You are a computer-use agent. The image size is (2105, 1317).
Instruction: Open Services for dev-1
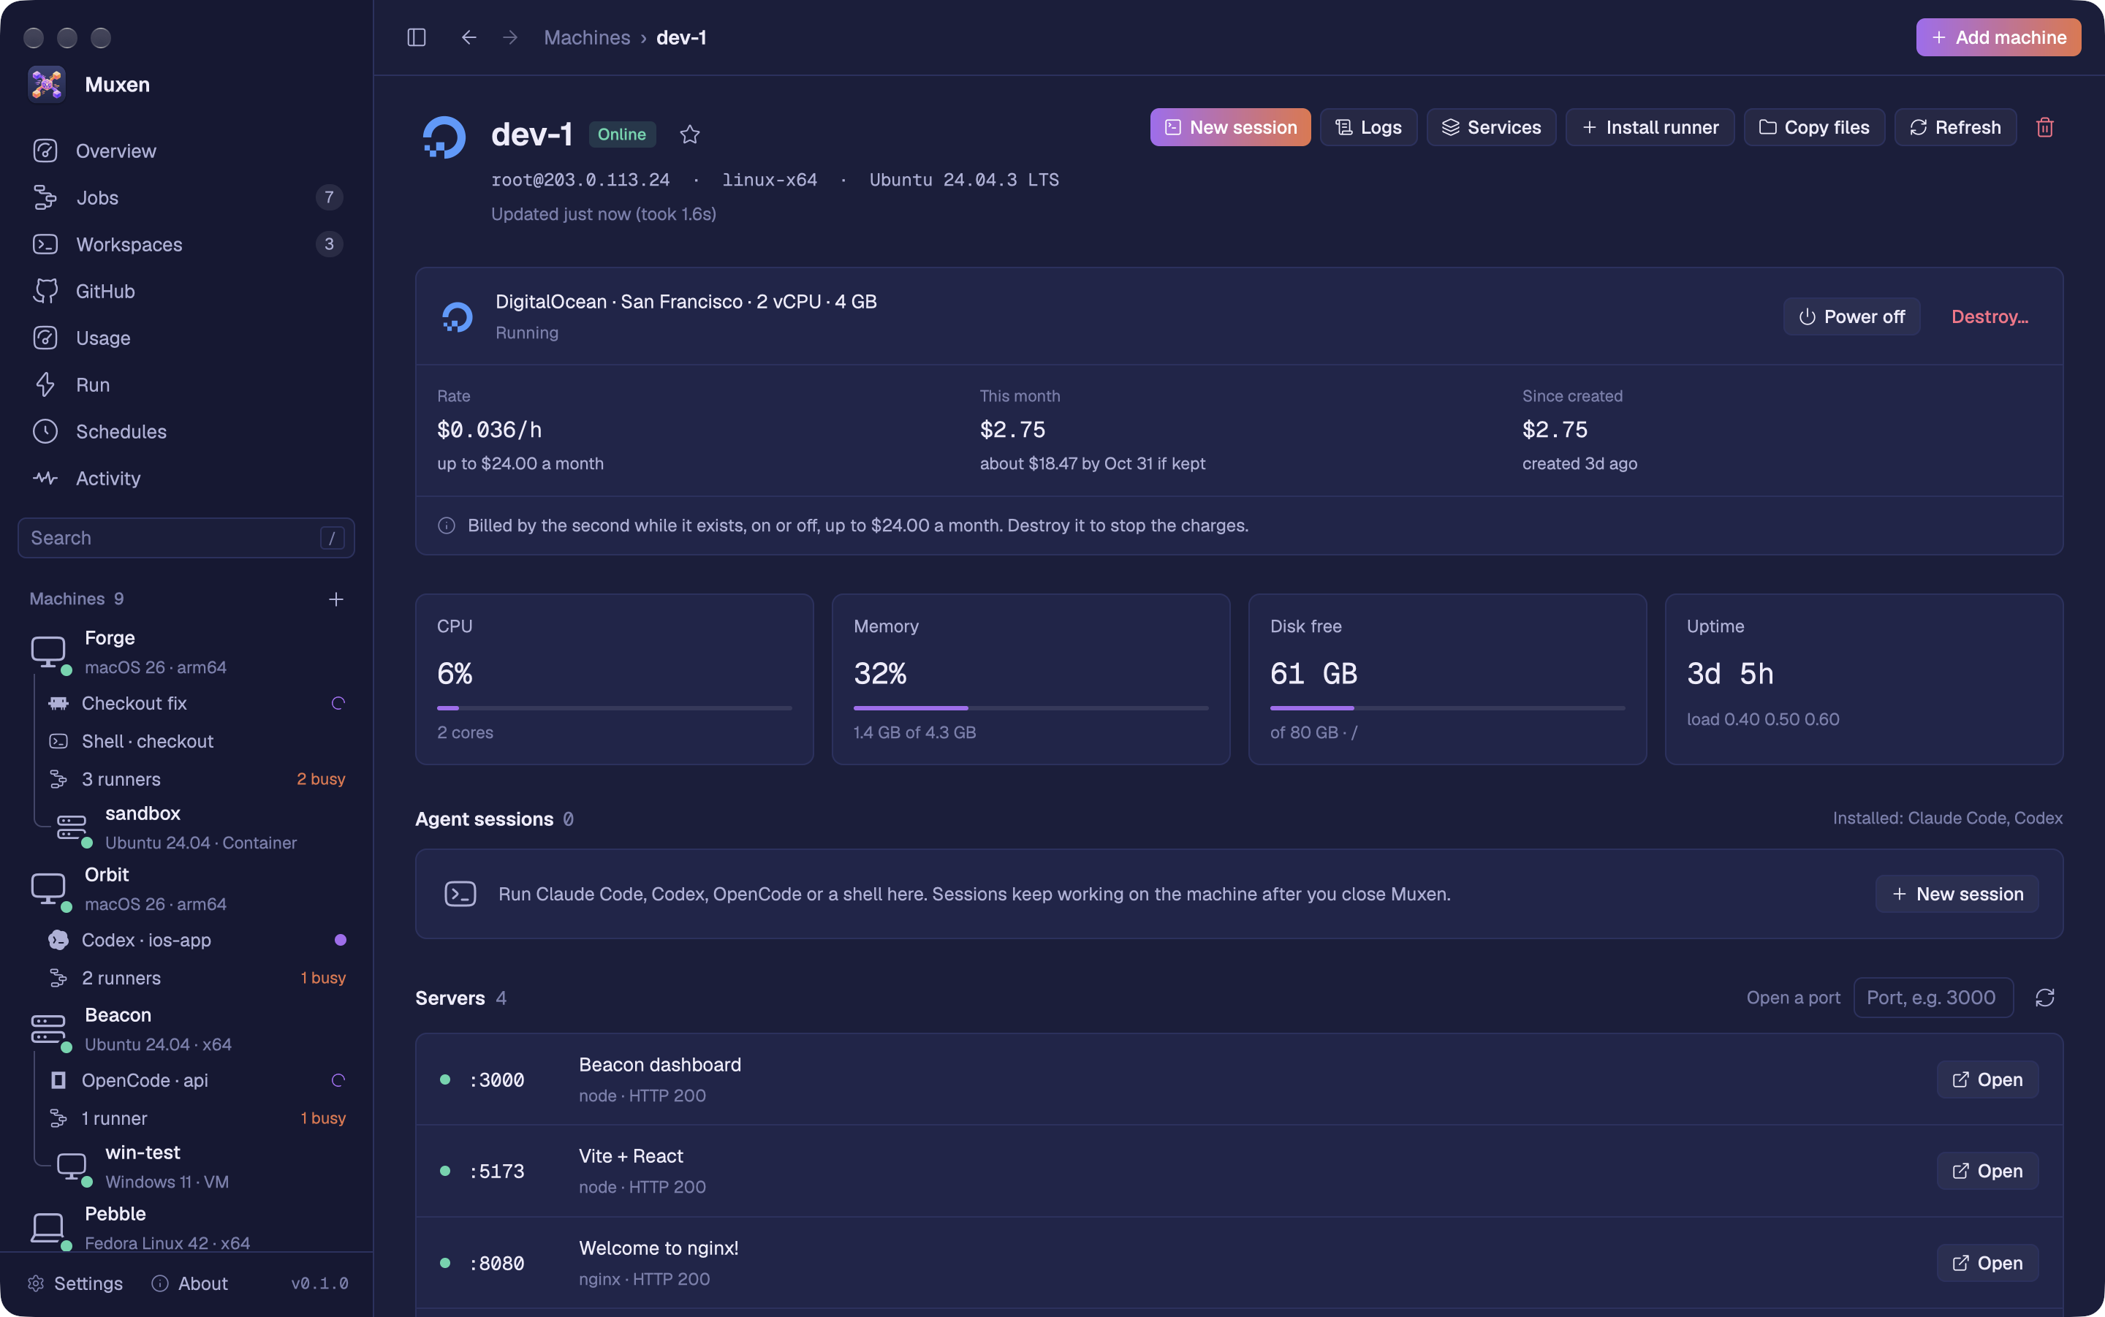pyautogui.click(x=1491, y=127)
